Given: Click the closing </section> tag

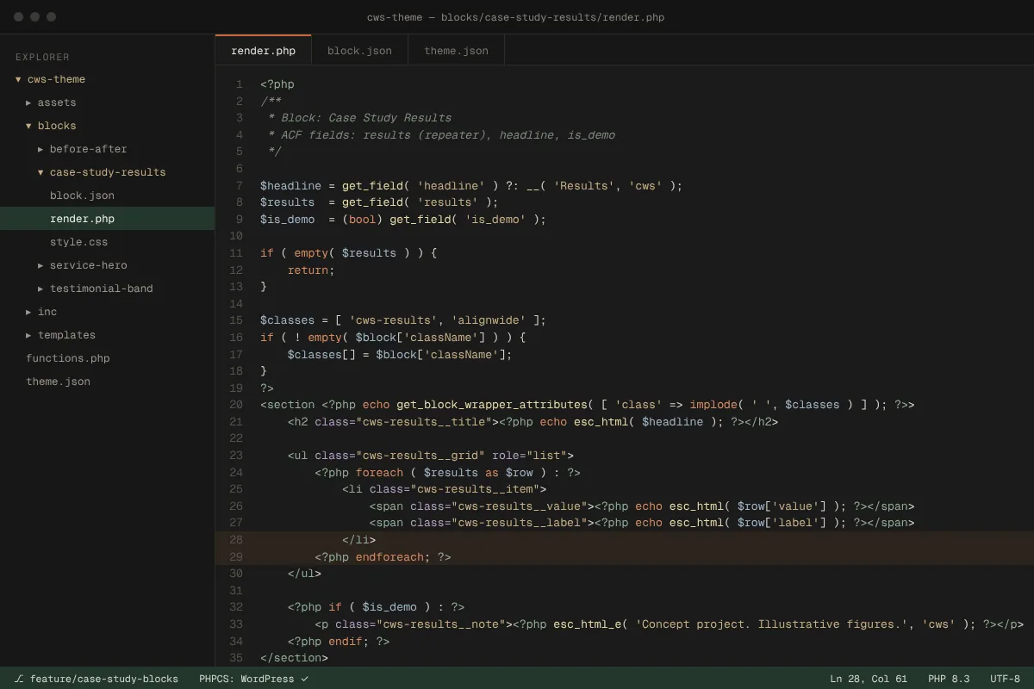Looking at the screenshot, I should (x=294, y=658).
